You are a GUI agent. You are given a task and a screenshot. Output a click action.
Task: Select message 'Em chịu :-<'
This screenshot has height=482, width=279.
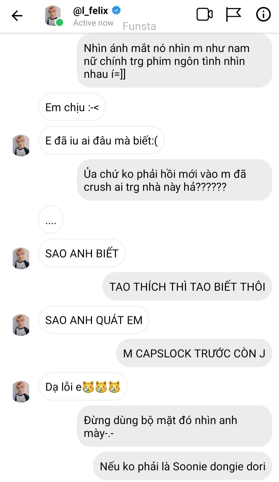coord(72,107)
